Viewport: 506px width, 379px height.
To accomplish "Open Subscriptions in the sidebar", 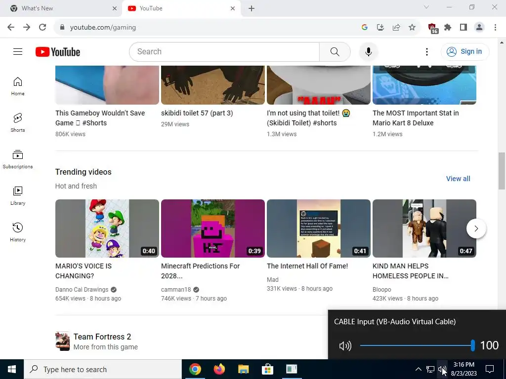I will click(18, 159).
